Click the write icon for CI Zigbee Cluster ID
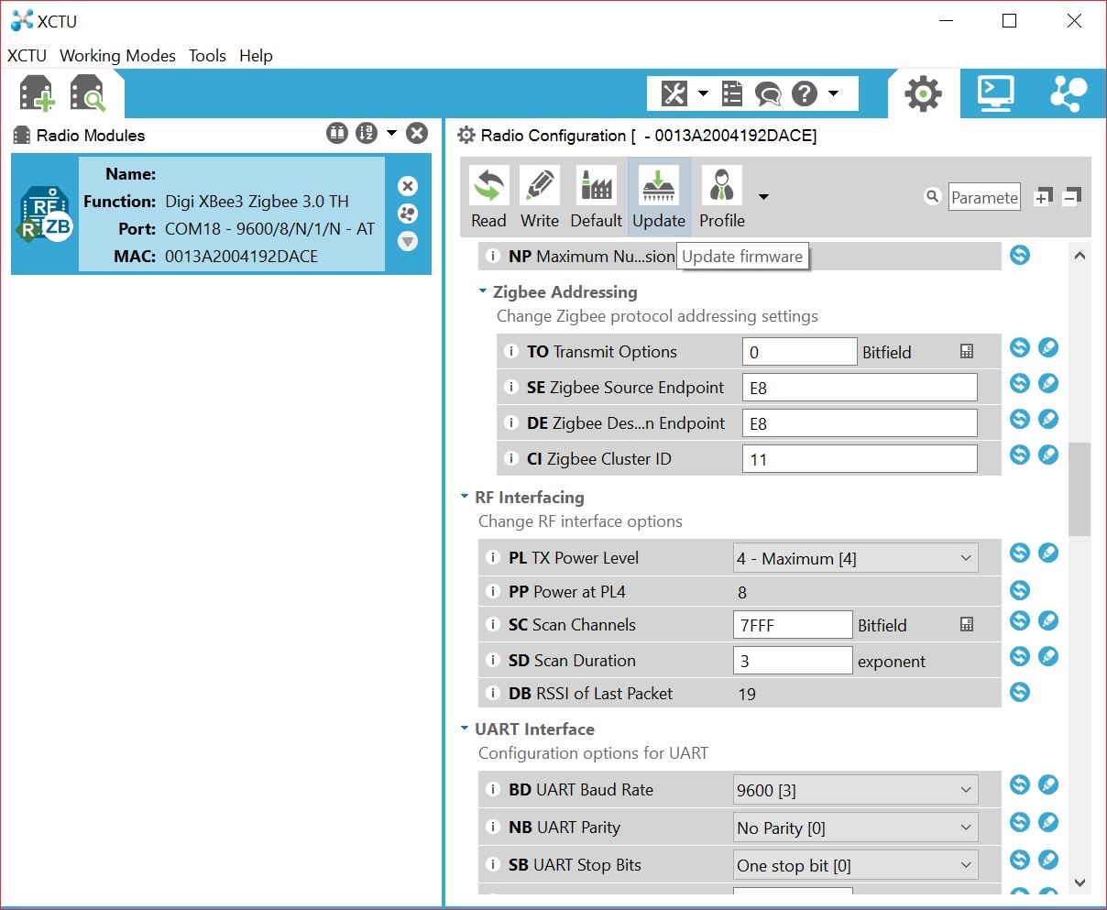The height and width of the screenshot is (910, 1107). click(1048, 455)
